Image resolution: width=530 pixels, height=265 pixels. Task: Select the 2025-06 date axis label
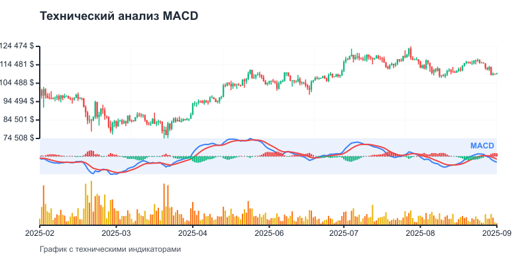pos(270,233)
